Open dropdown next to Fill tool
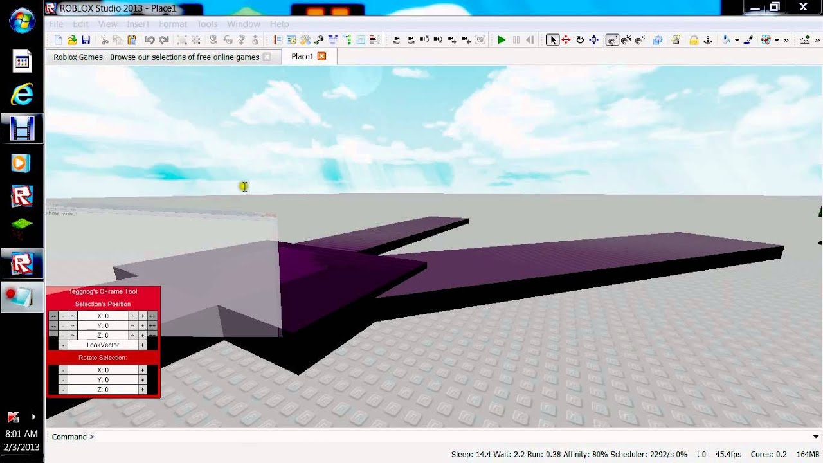Screen dimensions: 823x463 [737, 40]
